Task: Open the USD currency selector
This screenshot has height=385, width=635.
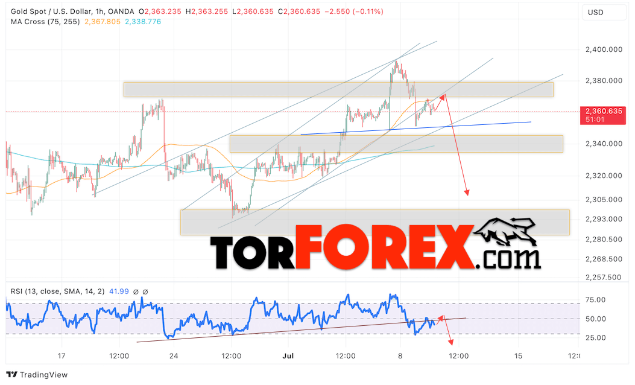Action: (x=604, y=13)
